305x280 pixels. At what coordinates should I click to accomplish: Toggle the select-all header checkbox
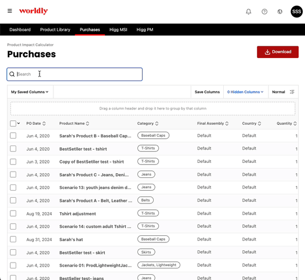tap(13, 123)
